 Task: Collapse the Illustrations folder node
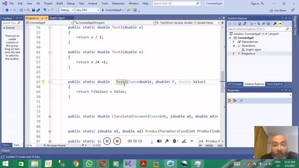(234, 46)
